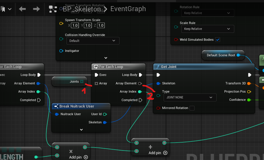
Task: Click the EventGraph breadcrumb
Action: coord(128,9)
